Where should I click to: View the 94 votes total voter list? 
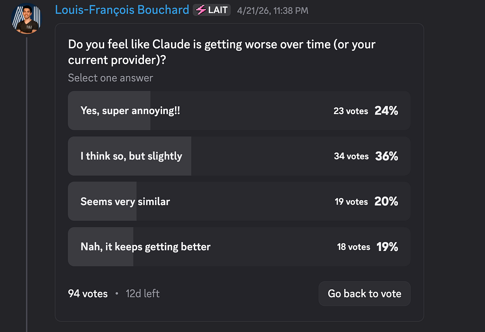[88, 293]
